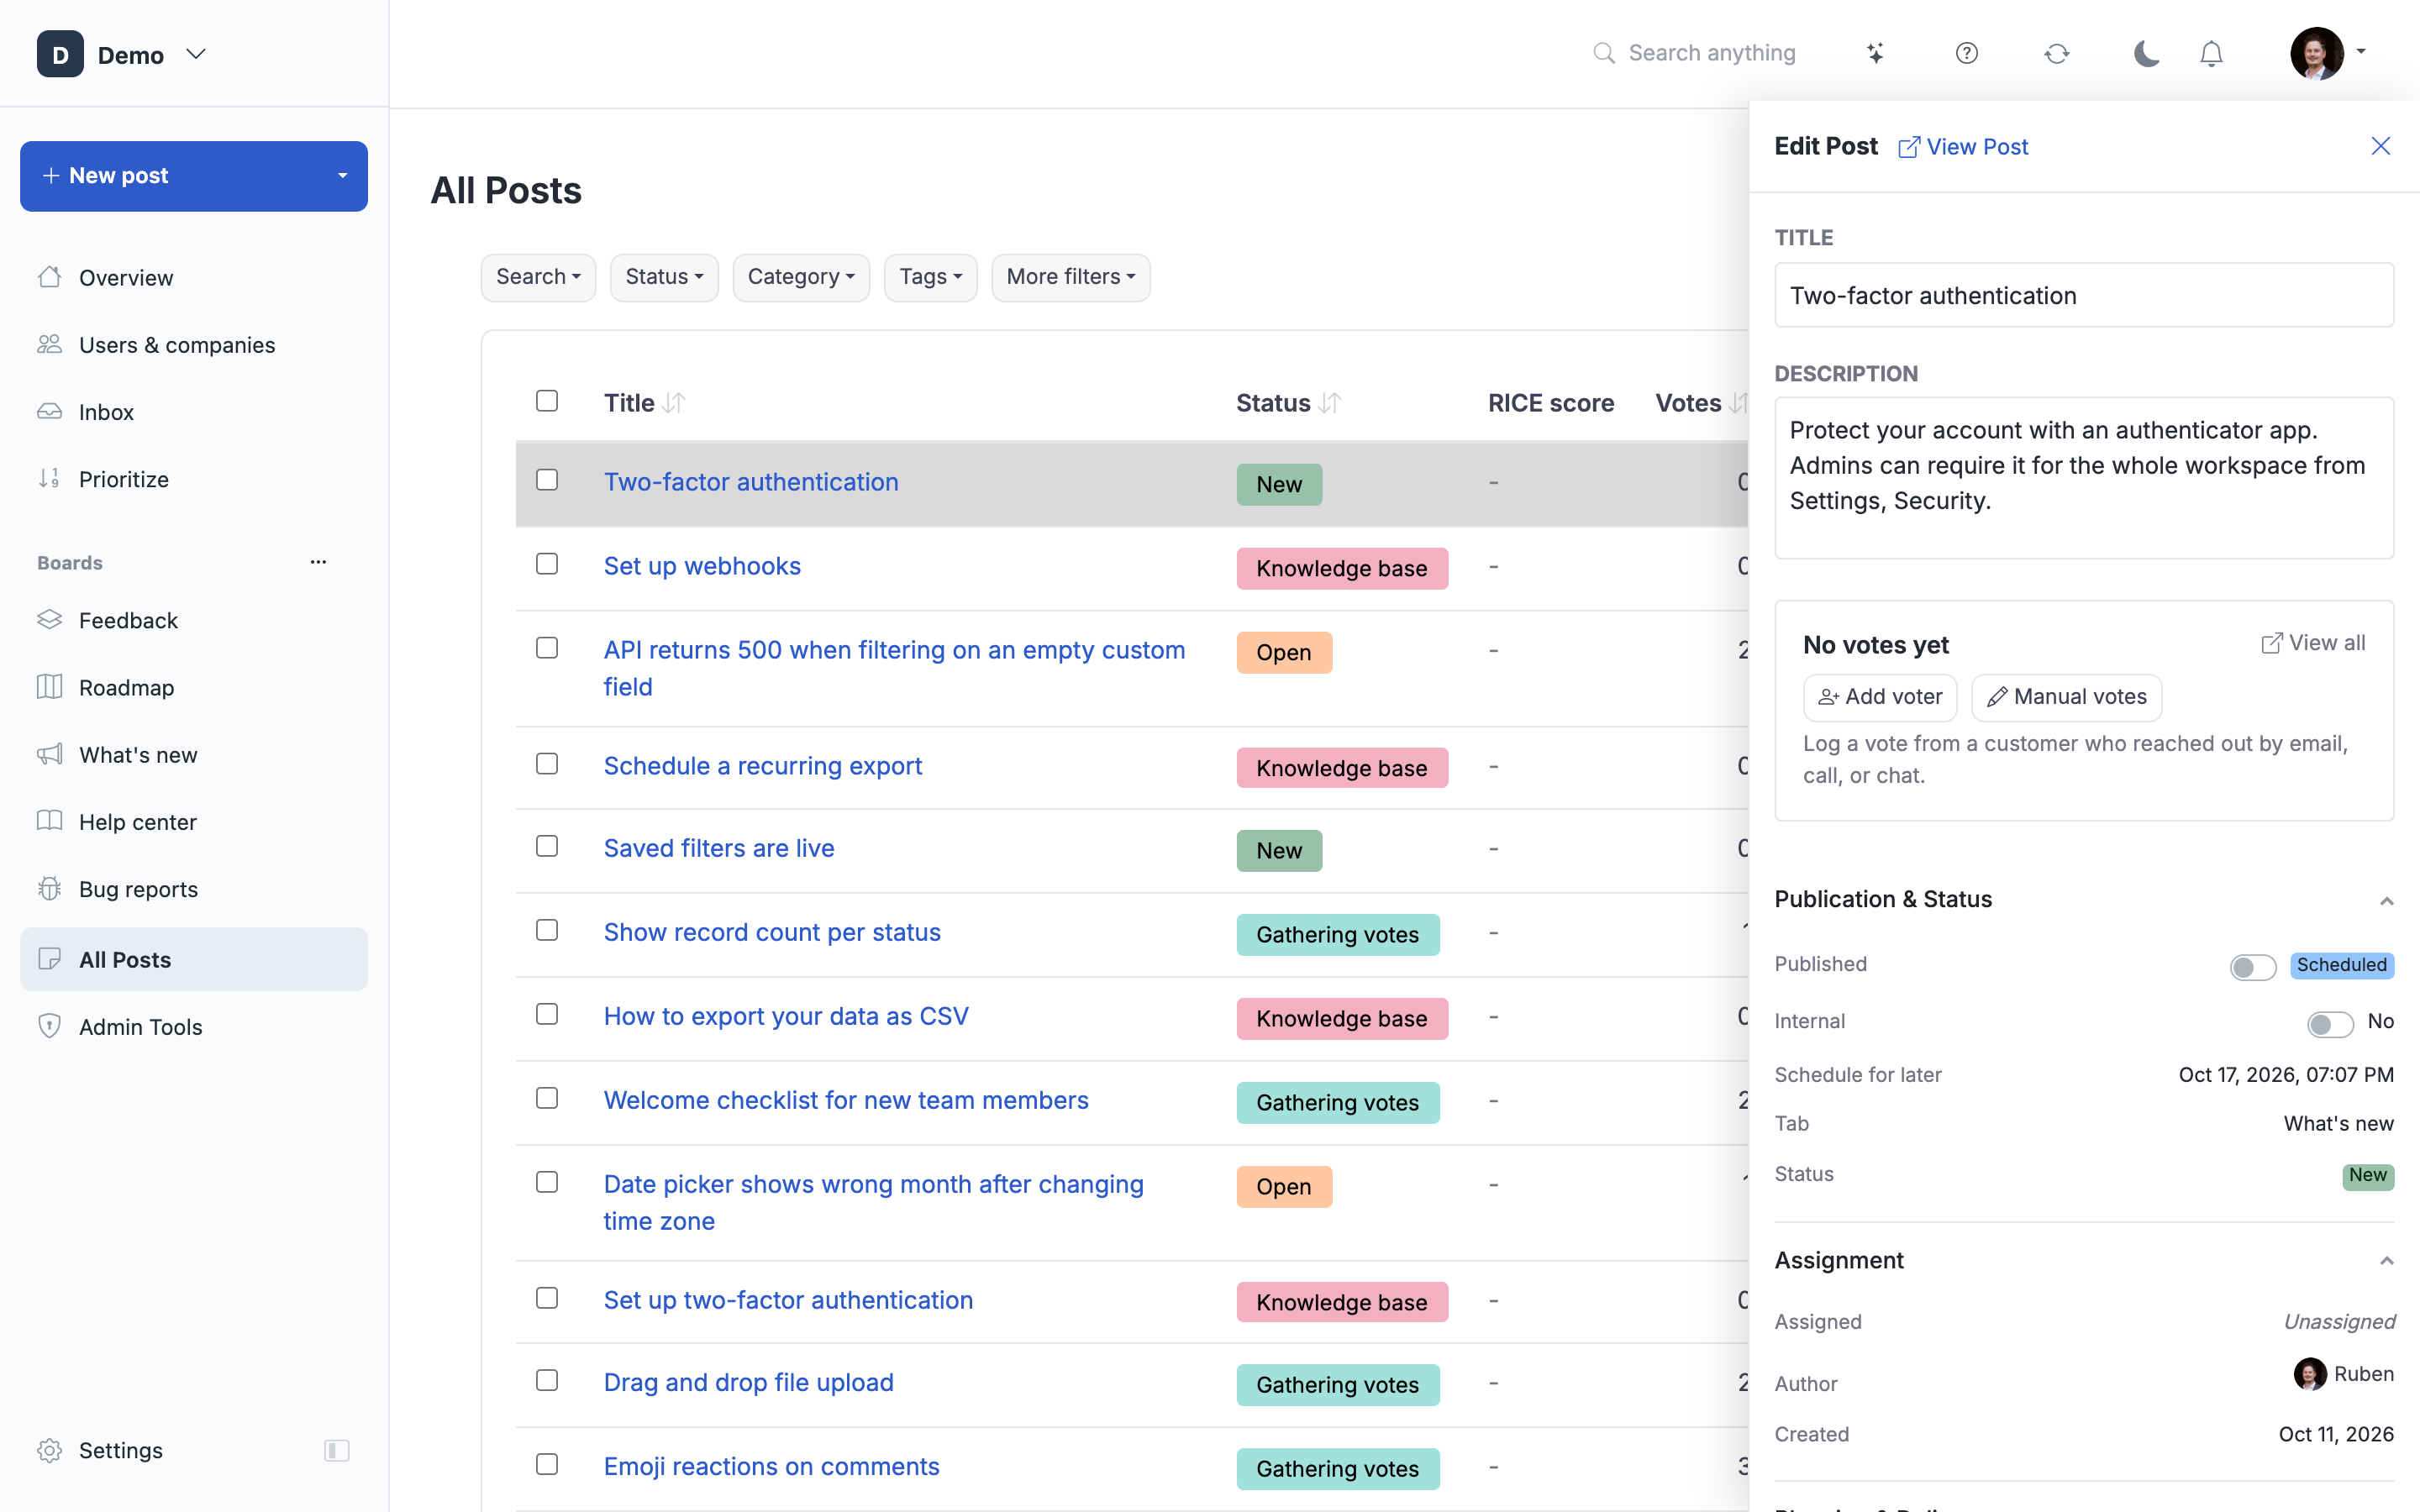
Task: Click the Bug reports bug icon in the sidebar
Action: point(50,889)
